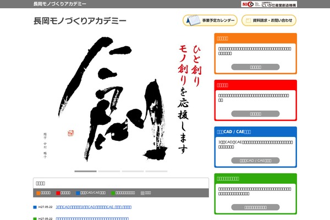Click the H27.05.22 date beside the blue marker
The height and width of the screenshot is (220, 330).
[x=45, y=207]
